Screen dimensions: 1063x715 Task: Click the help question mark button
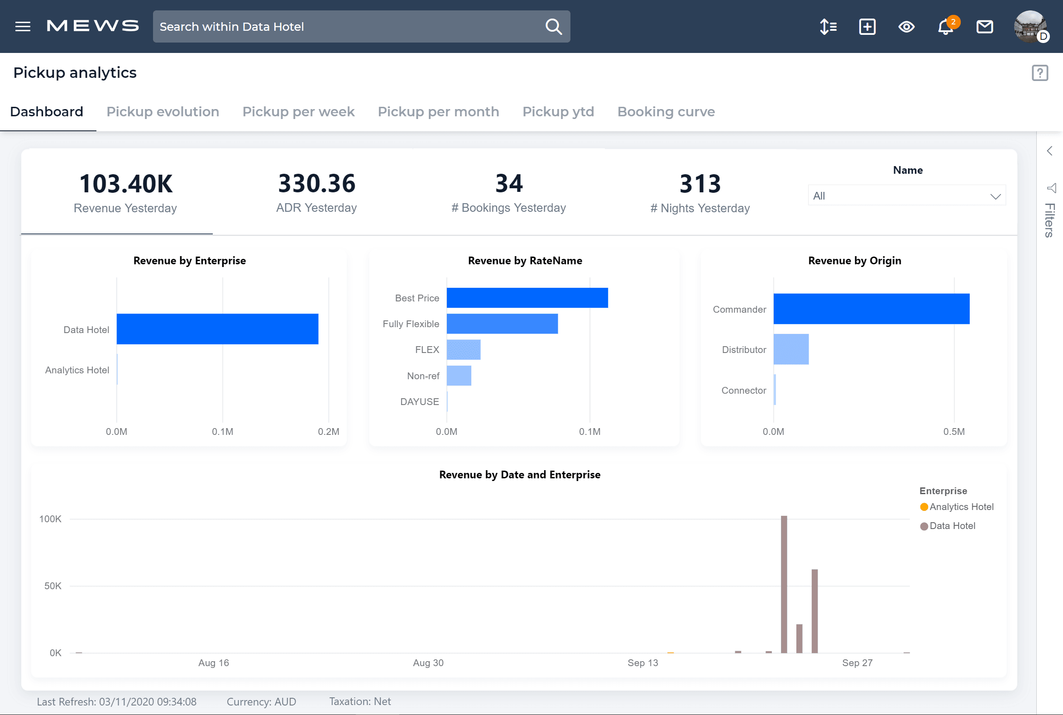1040,72
